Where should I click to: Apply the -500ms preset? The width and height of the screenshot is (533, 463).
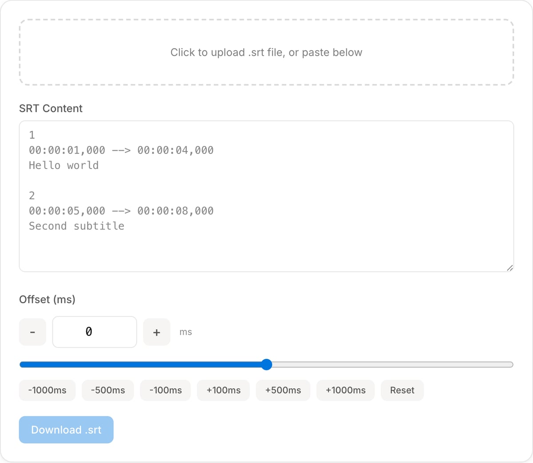(107, 390)
